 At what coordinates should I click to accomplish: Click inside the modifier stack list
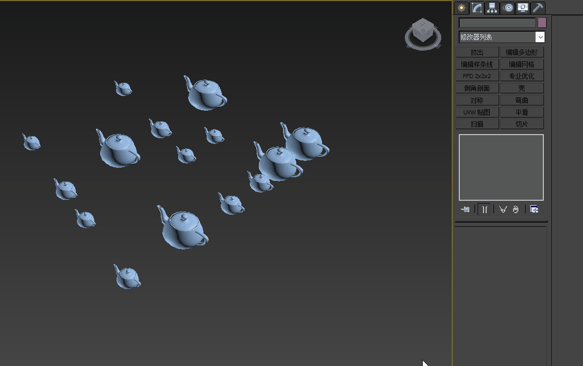tap(501, 167)
